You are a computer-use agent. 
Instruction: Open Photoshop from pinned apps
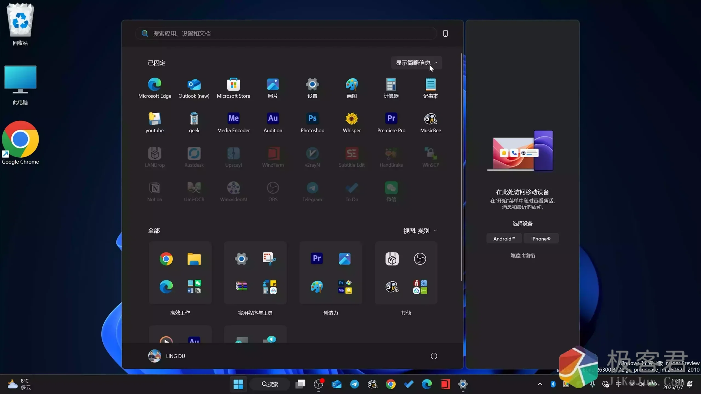pos(312,123)
